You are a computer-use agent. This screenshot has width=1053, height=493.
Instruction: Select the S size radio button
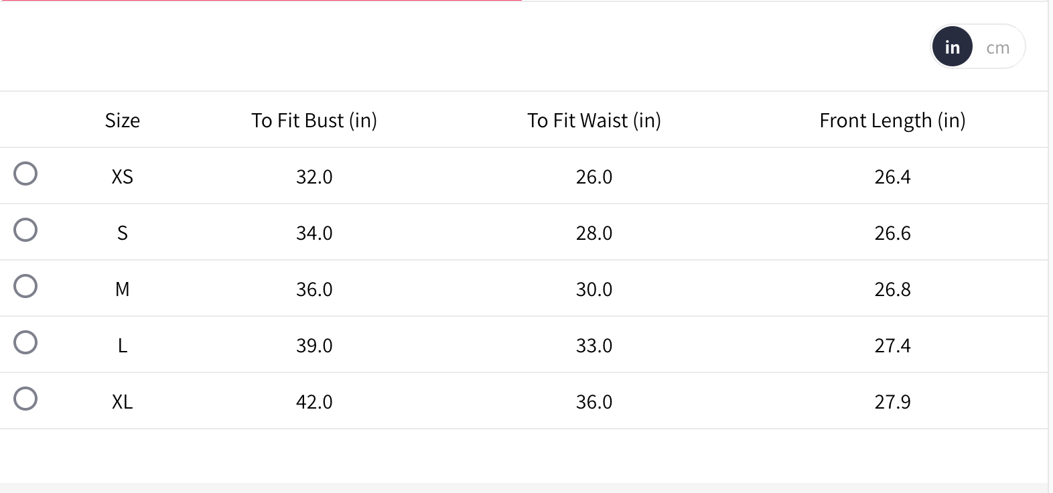click(x=25, y=230)
